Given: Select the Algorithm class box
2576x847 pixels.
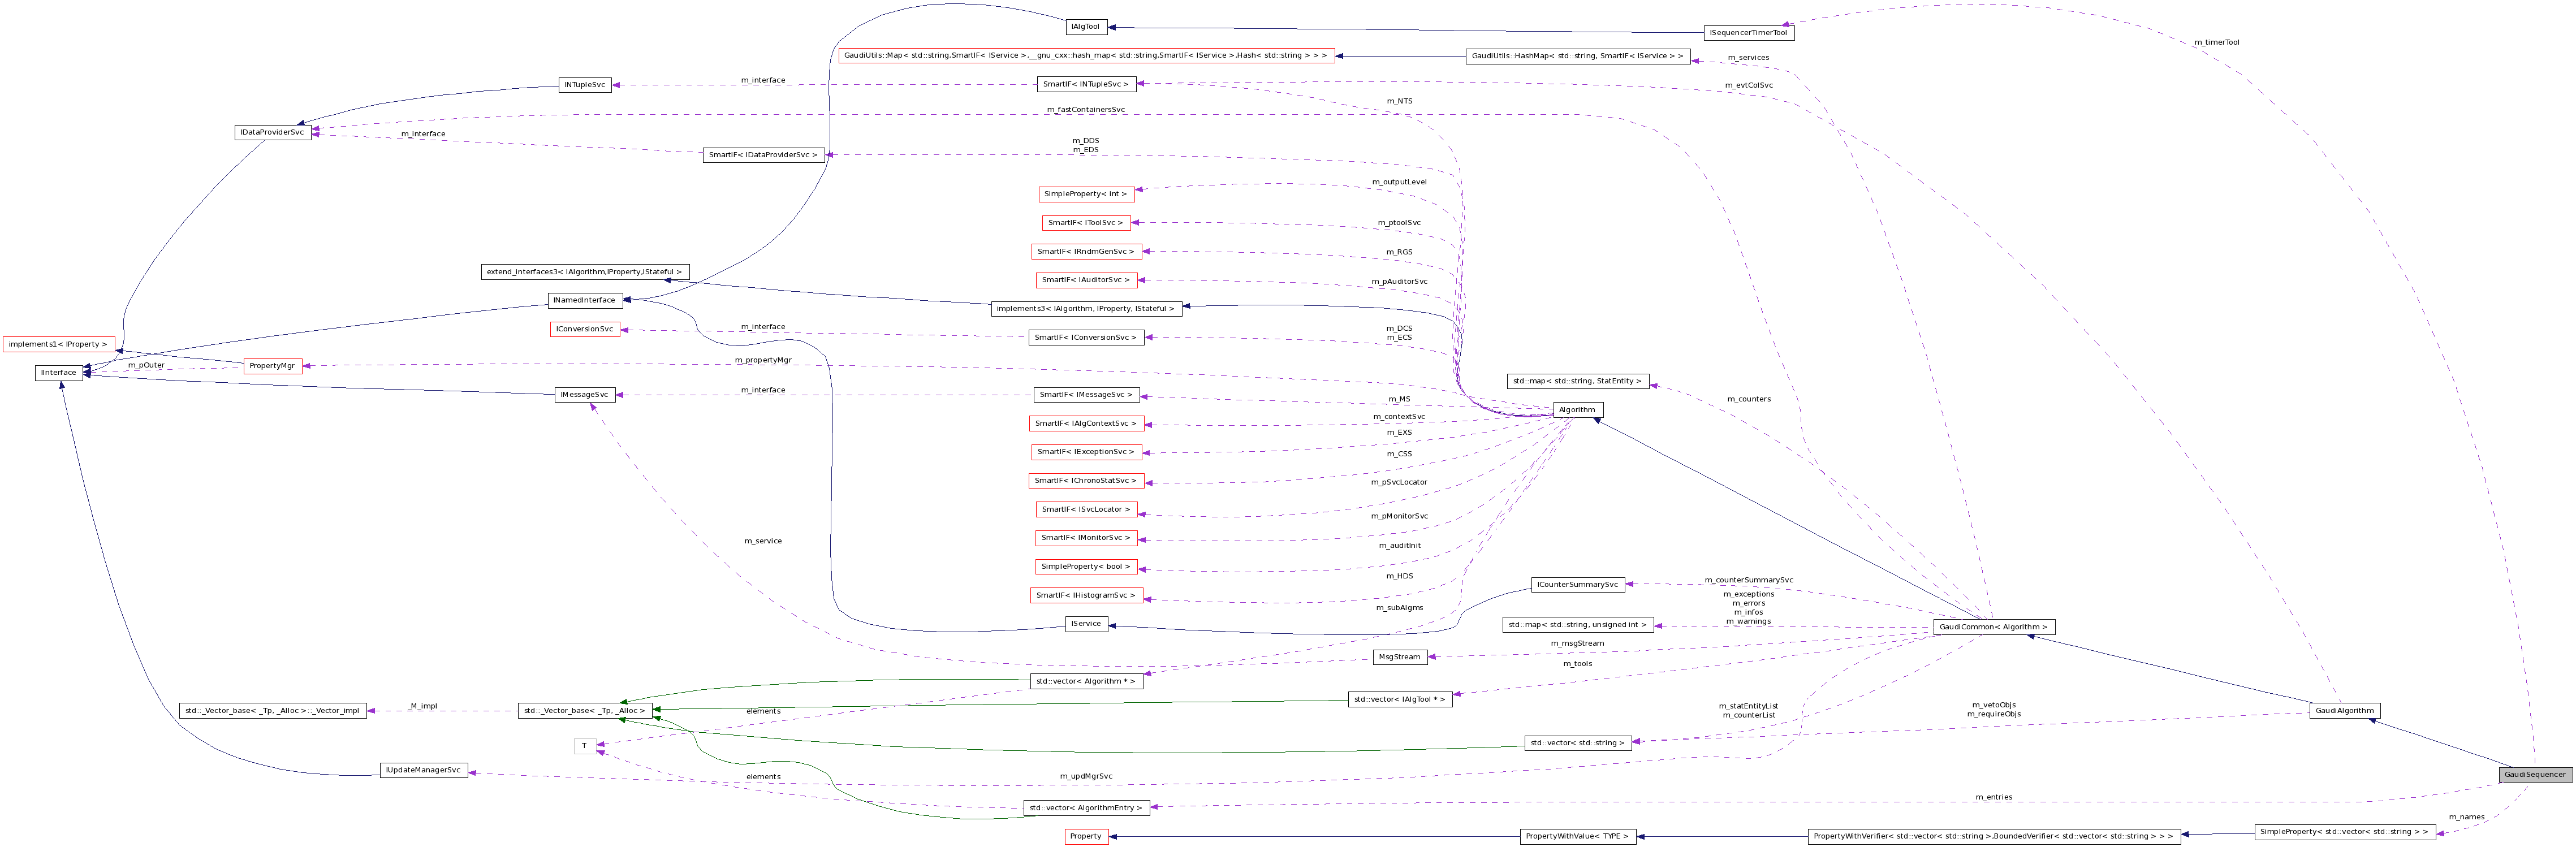Looking at the screenshot, I should (x=1578, y=409).
